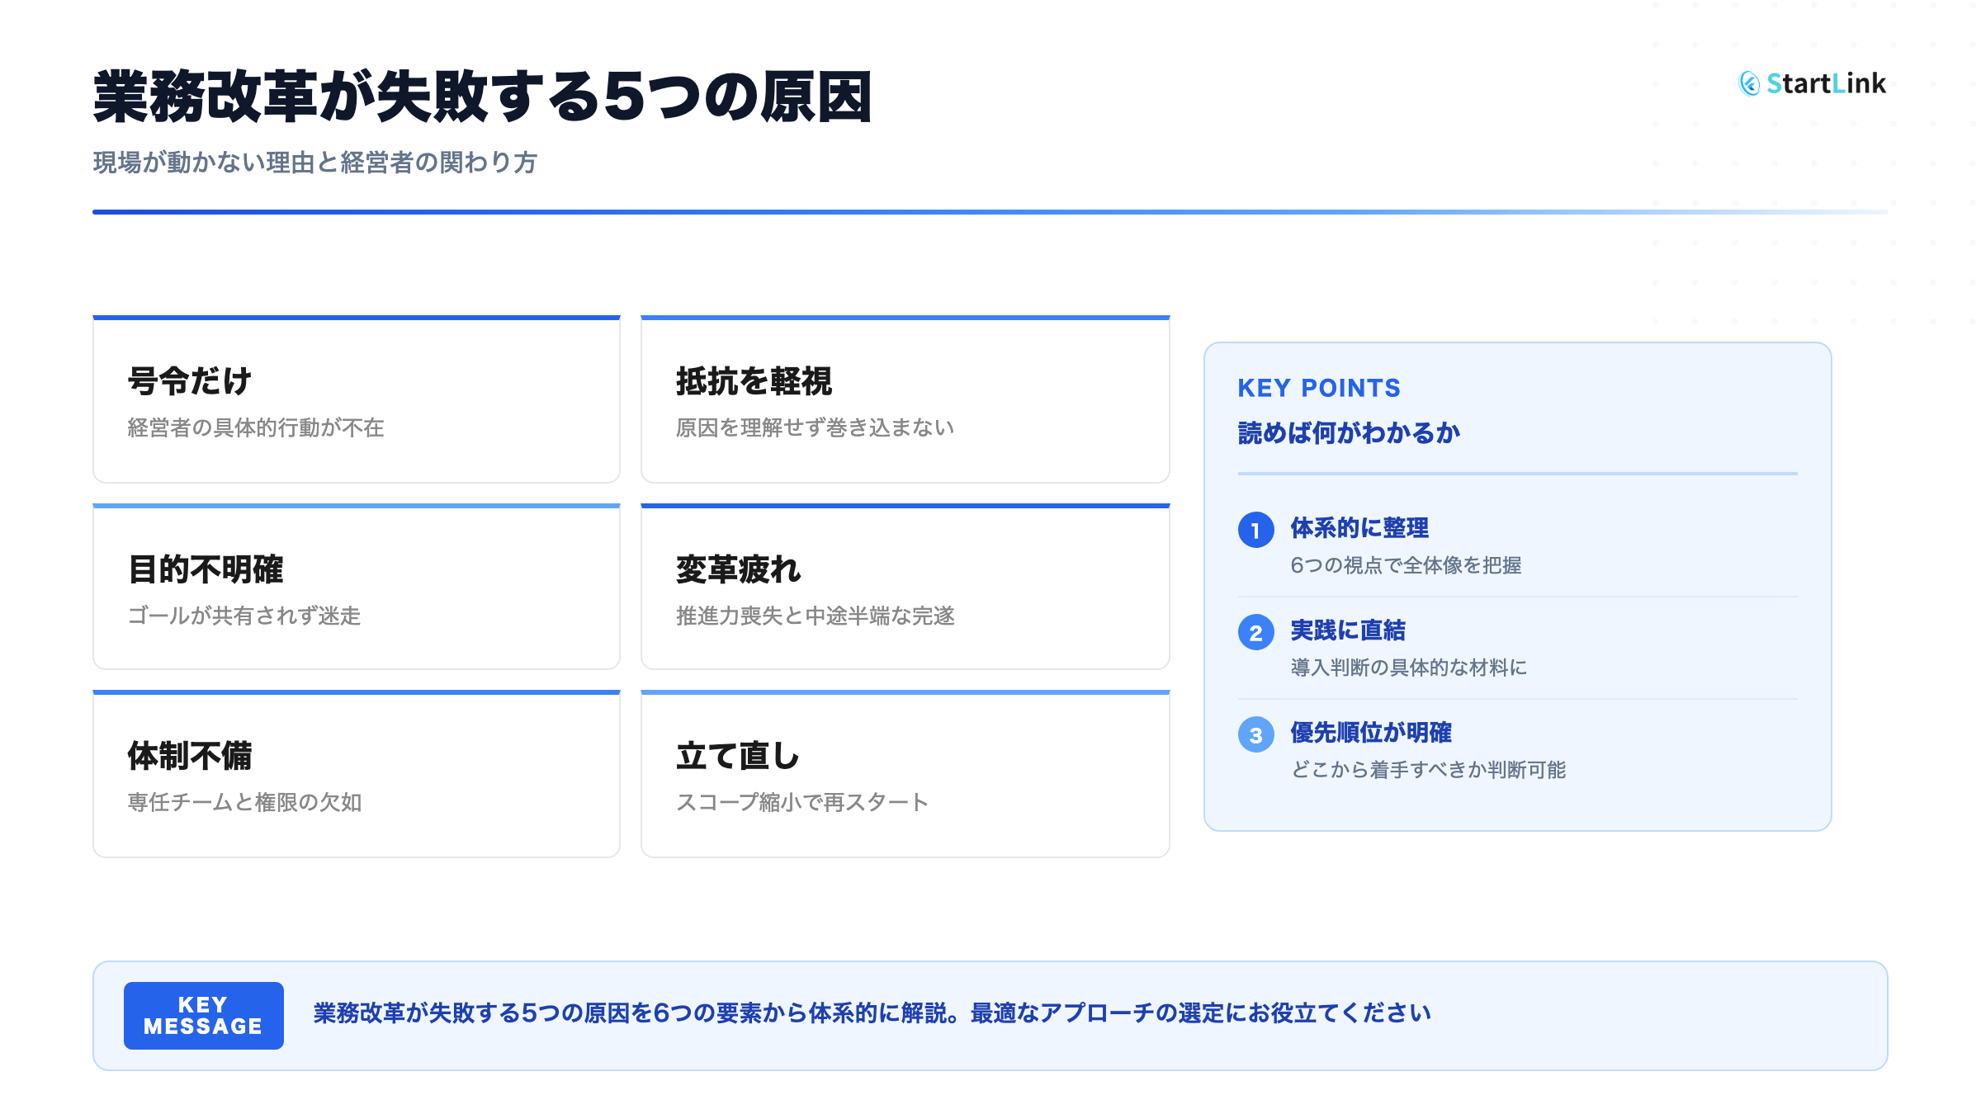The image size is (1981, 1114).
Task: Select the 号令だけ card
Action: [356, 400]
